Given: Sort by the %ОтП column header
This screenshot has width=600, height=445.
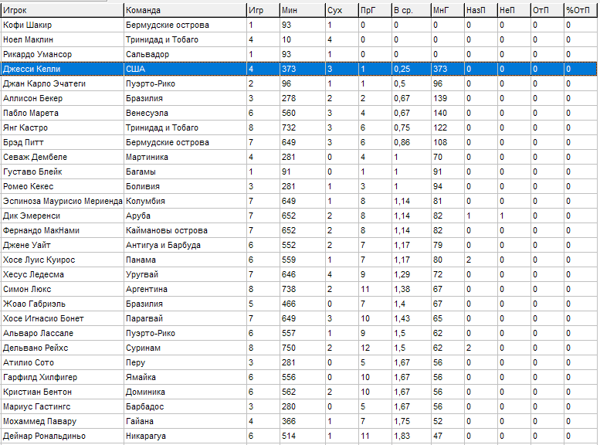Looking at the screenshot, I should [x=579, y=10].
